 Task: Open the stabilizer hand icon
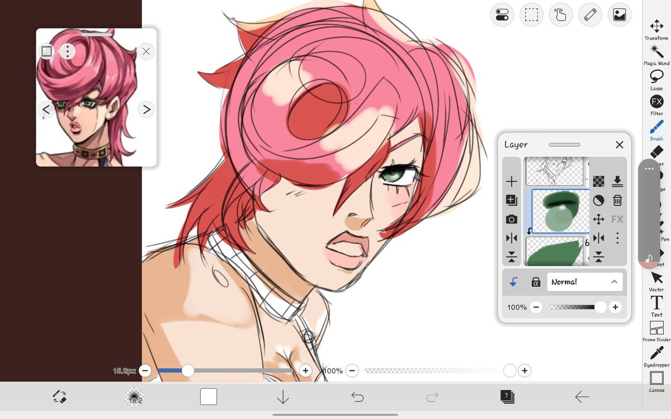561,15
